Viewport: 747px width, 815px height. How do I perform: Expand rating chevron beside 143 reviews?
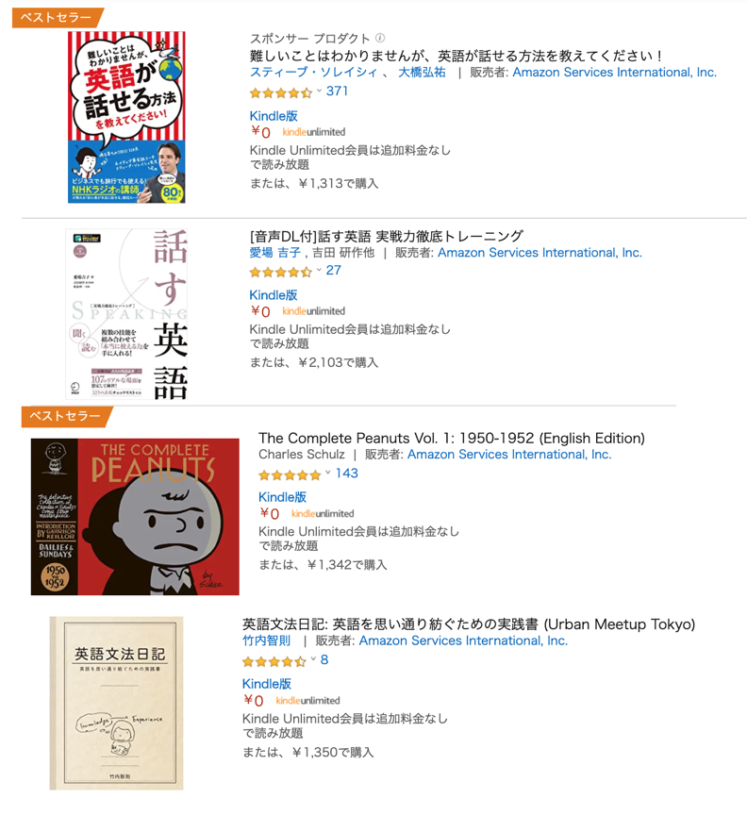point(328,473)
